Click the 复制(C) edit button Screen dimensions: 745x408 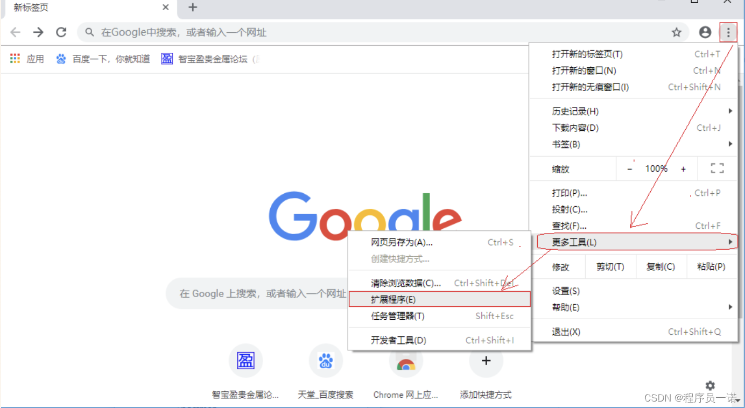pyautogui.click(x=661, y=267)
